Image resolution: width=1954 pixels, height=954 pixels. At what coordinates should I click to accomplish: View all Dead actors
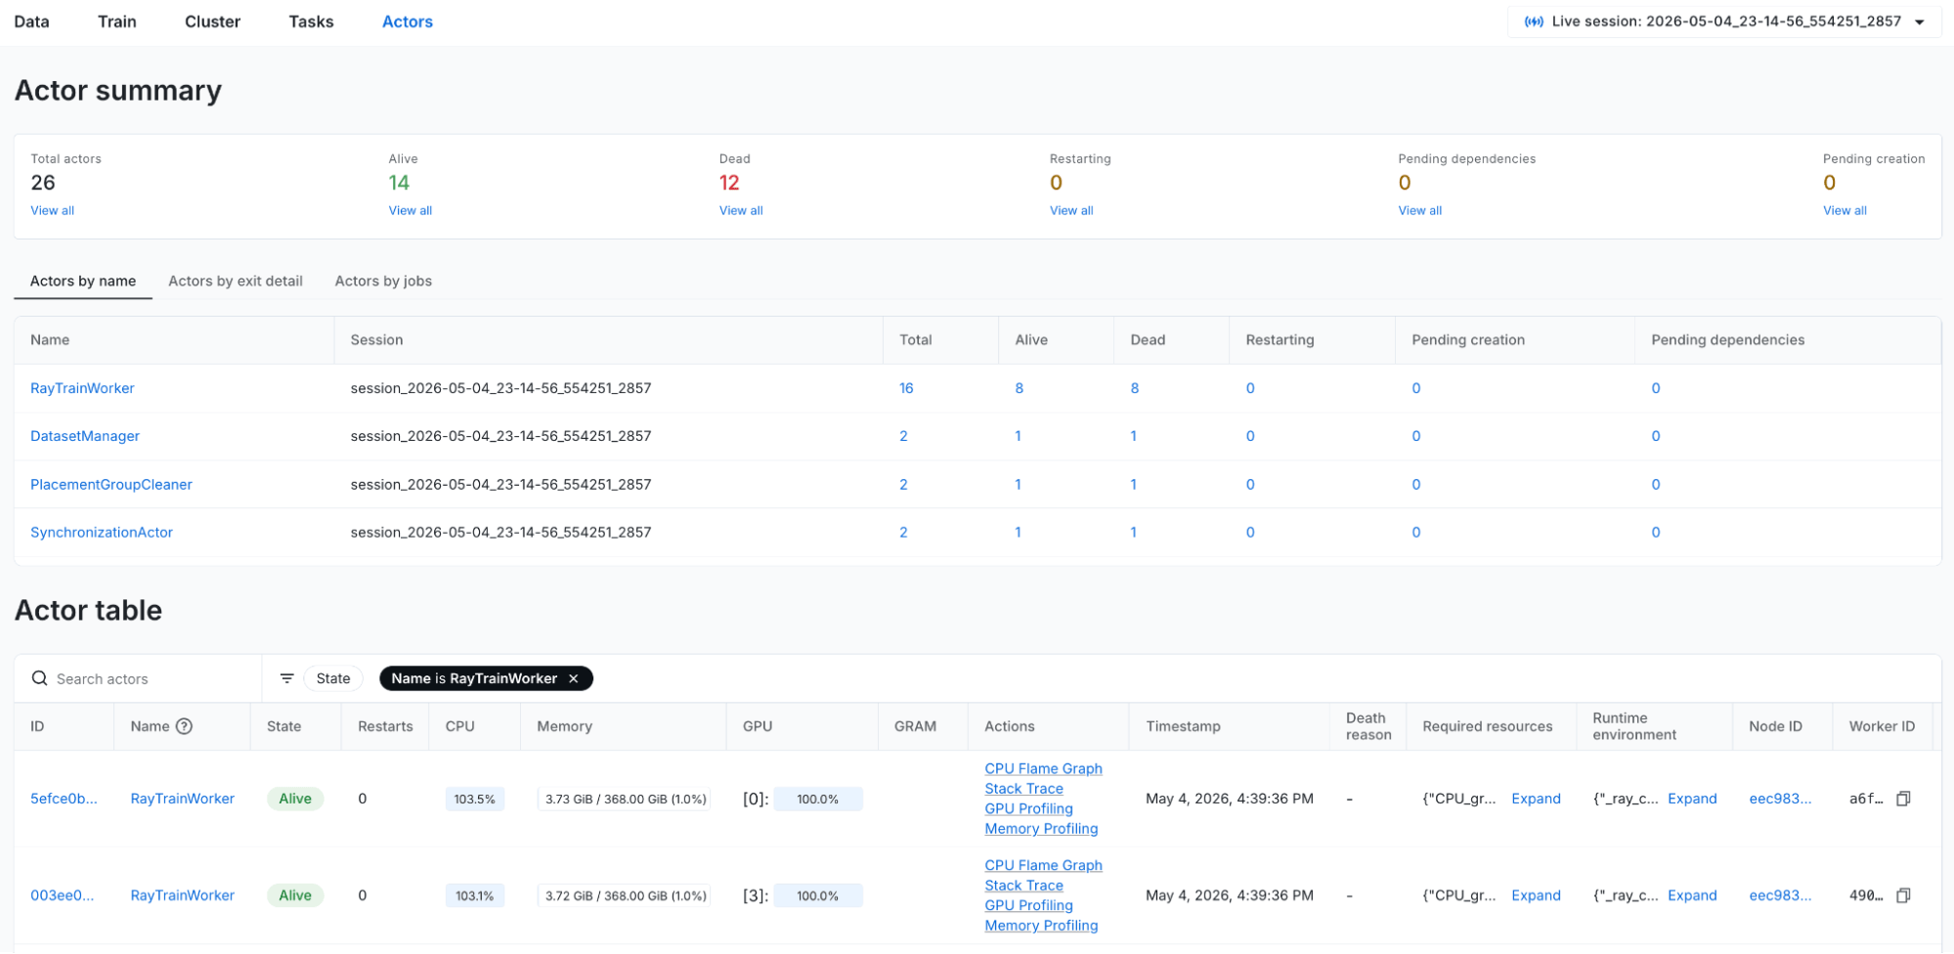pyautogui.click(x=741, y=210)
